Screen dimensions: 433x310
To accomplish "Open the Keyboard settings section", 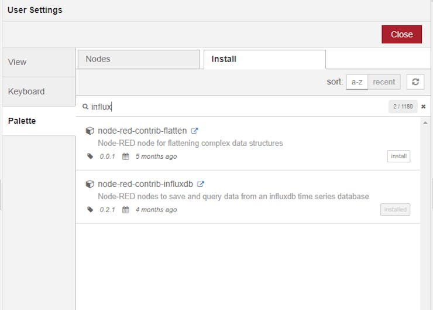I will pyautogui.click(x=39, y=91).
